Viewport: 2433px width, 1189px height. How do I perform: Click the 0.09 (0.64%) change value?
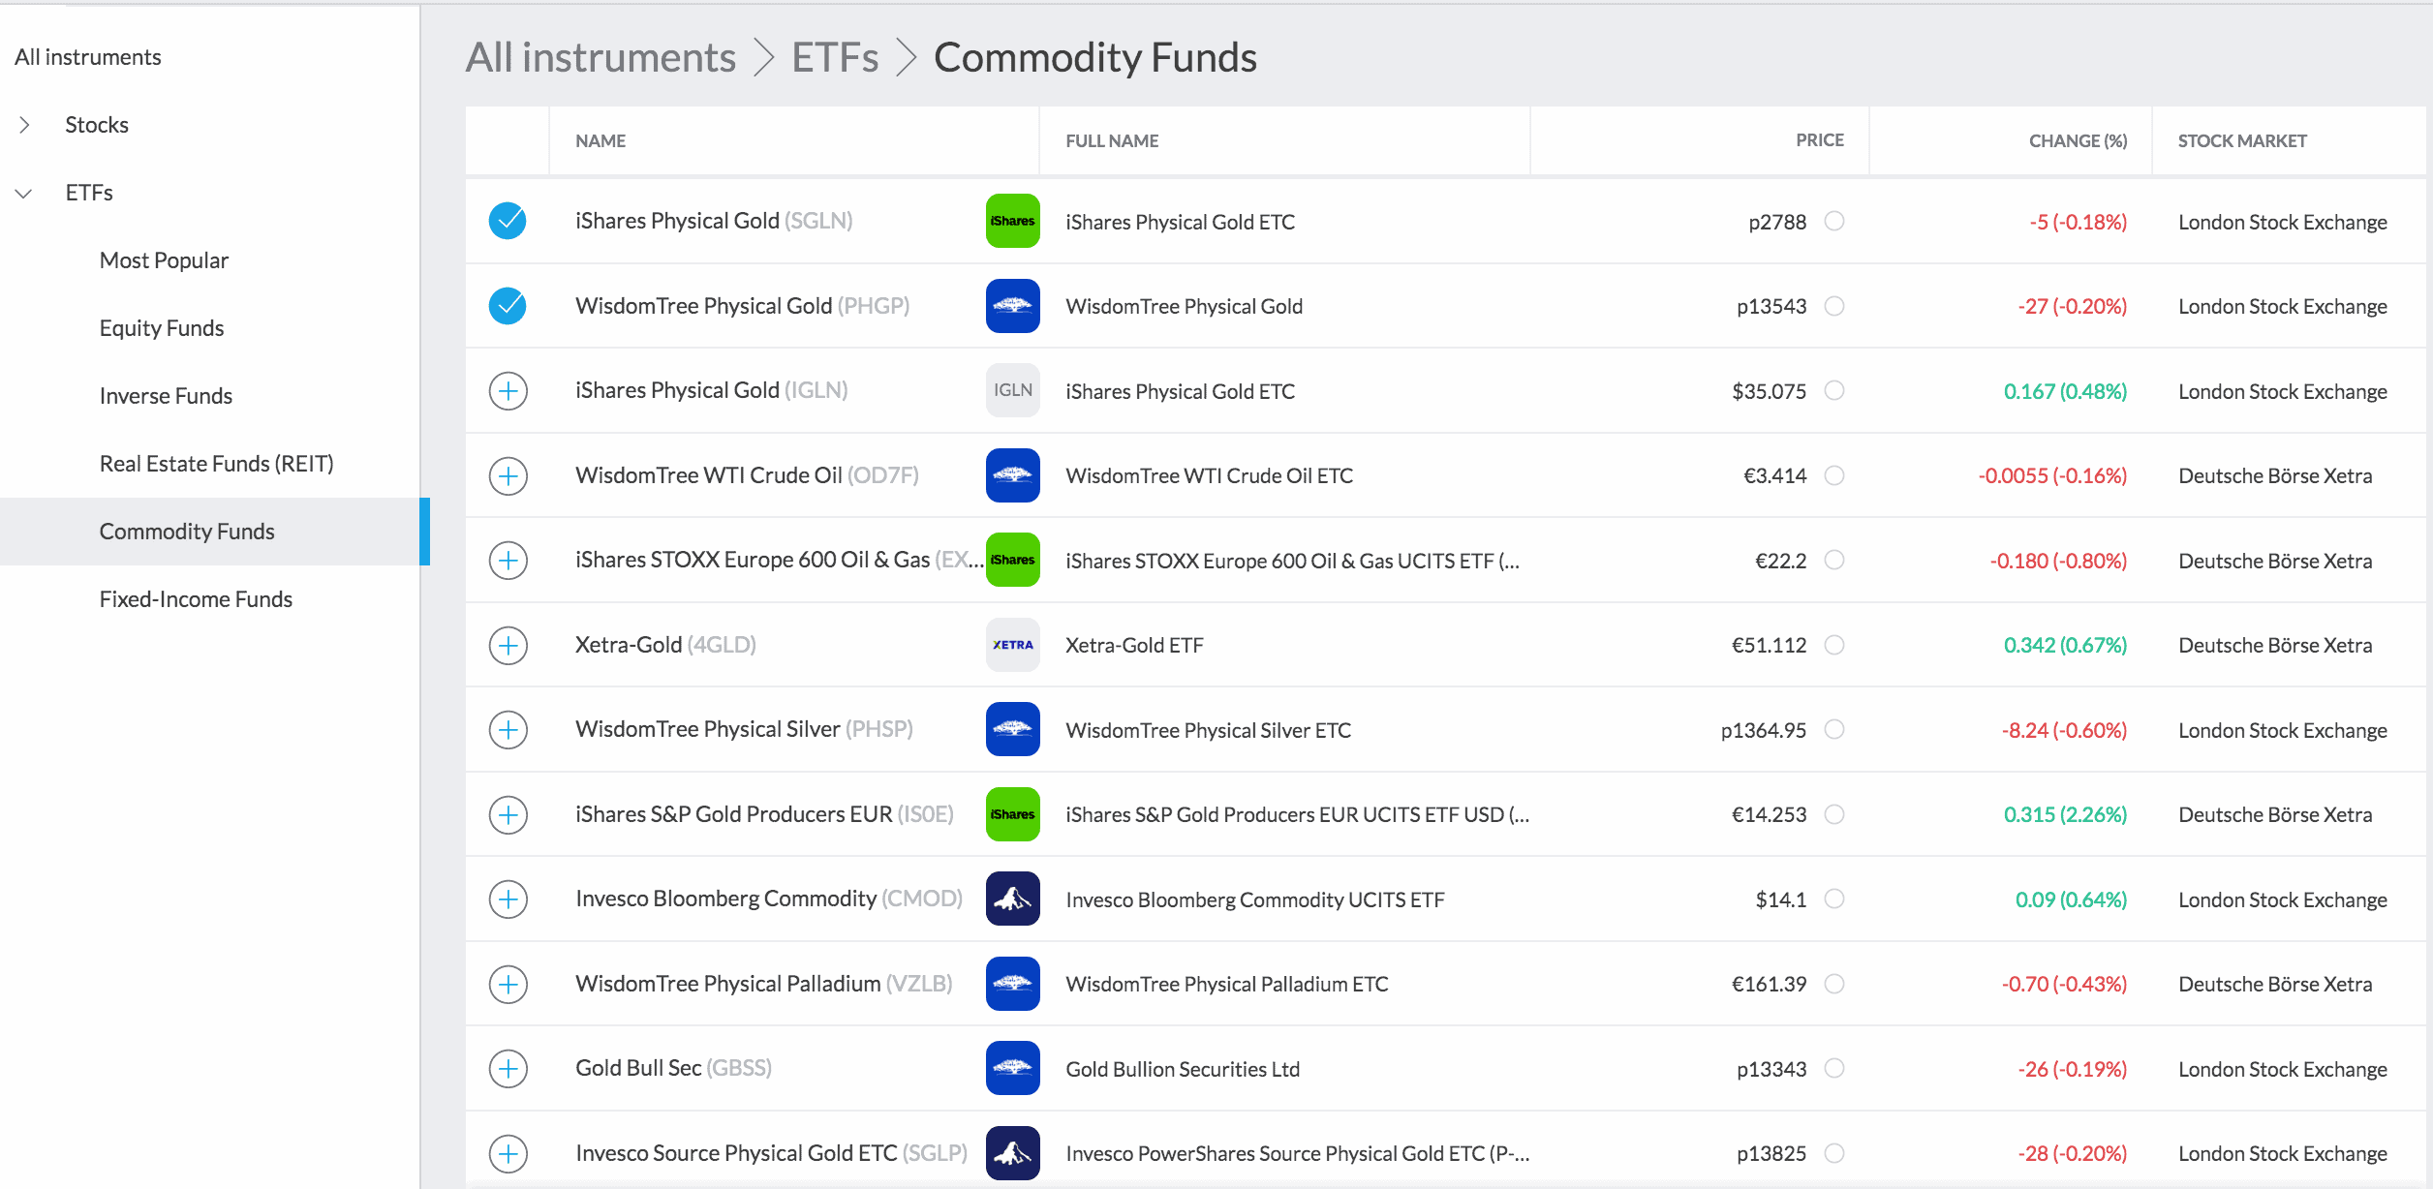(2071, 899)
